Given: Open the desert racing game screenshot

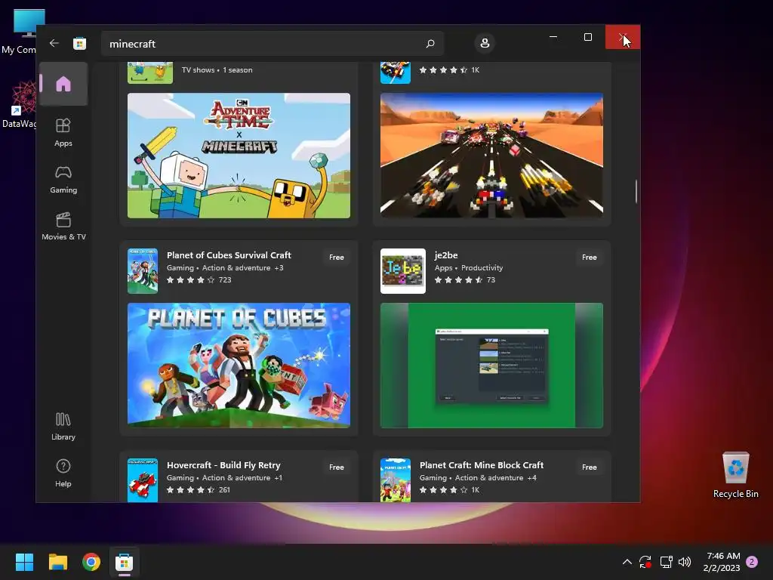Looking at the screenshot, I should click(491, 156).
